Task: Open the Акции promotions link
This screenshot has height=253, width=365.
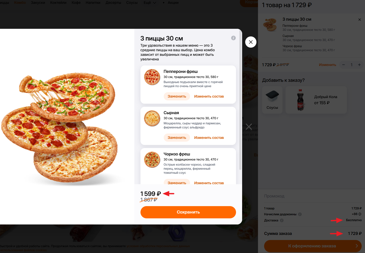Action: tap(173, 3)
